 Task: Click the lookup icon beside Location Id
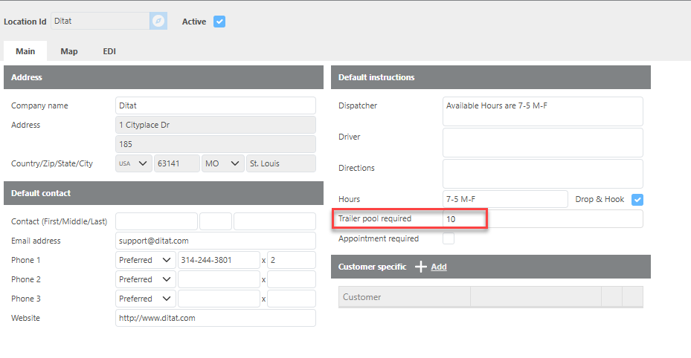point(158,22)
